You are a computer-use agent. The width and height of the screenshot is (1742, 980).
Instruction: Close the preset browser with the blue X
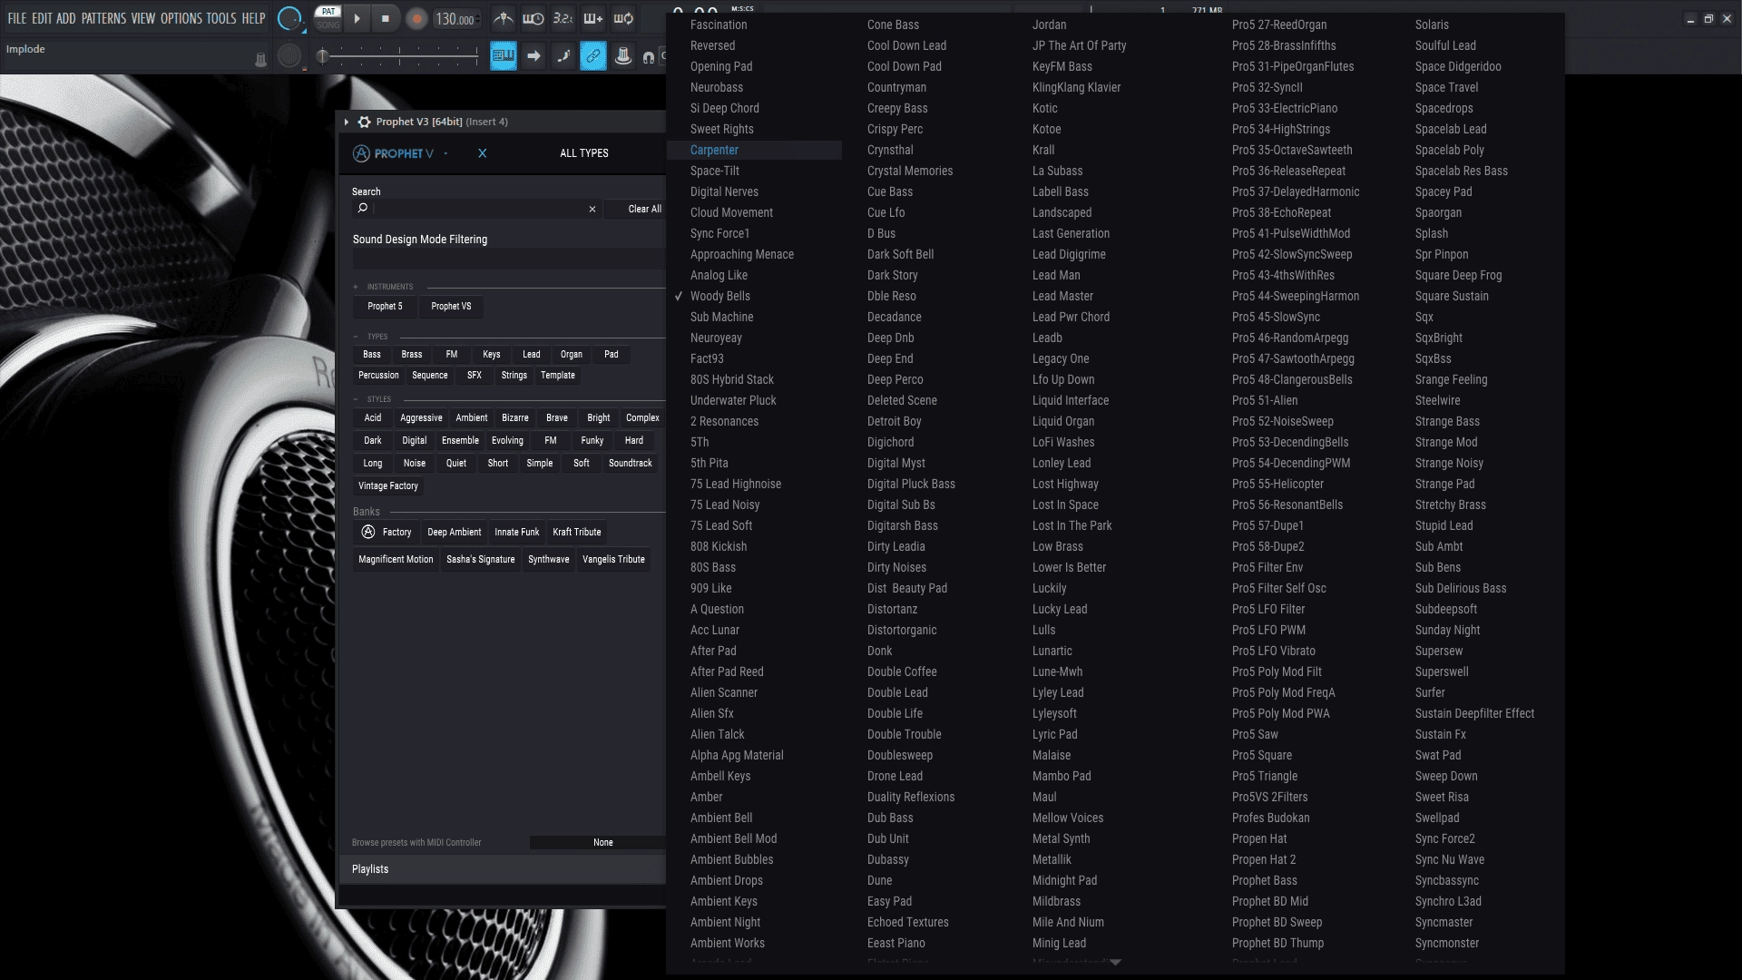point(483,153)
